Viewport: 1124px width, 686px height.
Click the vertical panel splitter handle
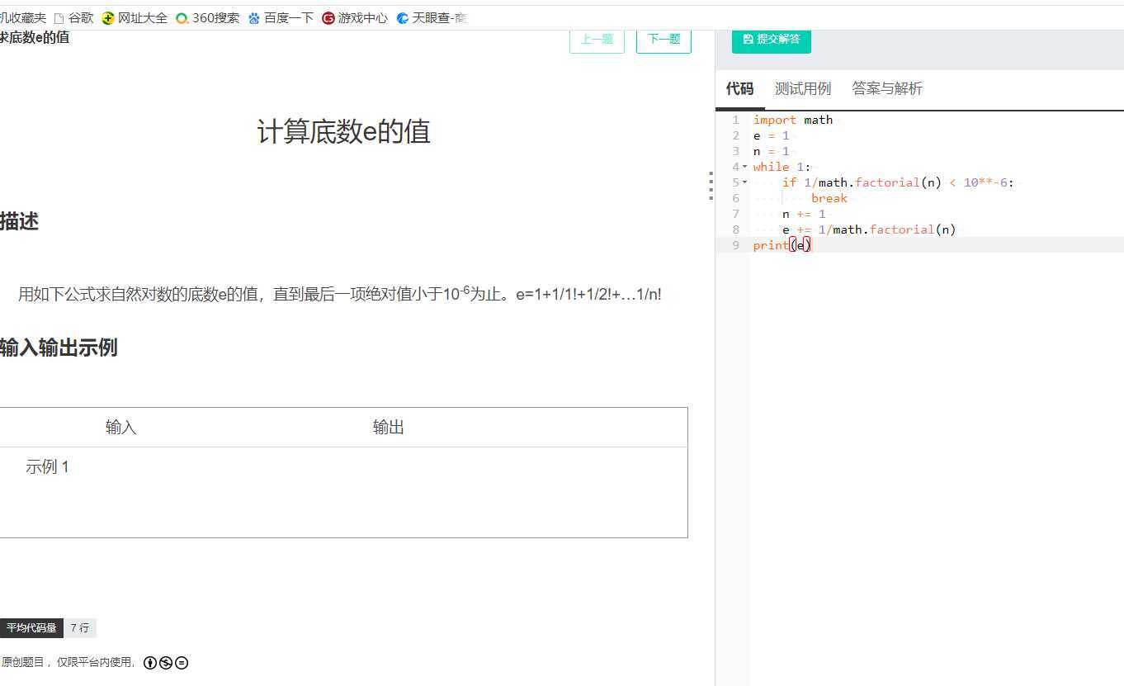711,187
